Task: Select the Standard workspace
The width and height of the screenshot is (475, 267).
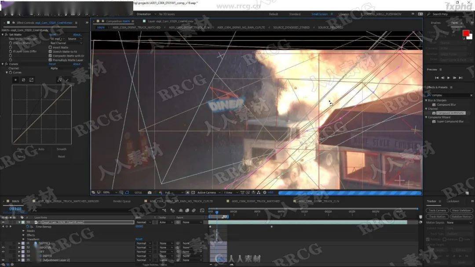Action: [x=295, y=14]
